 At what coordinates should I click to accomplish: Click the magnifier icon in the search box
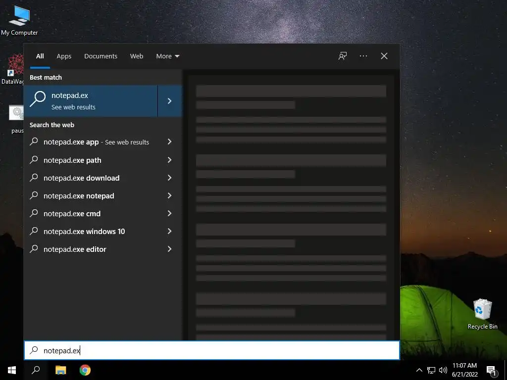tap(34, 350)
